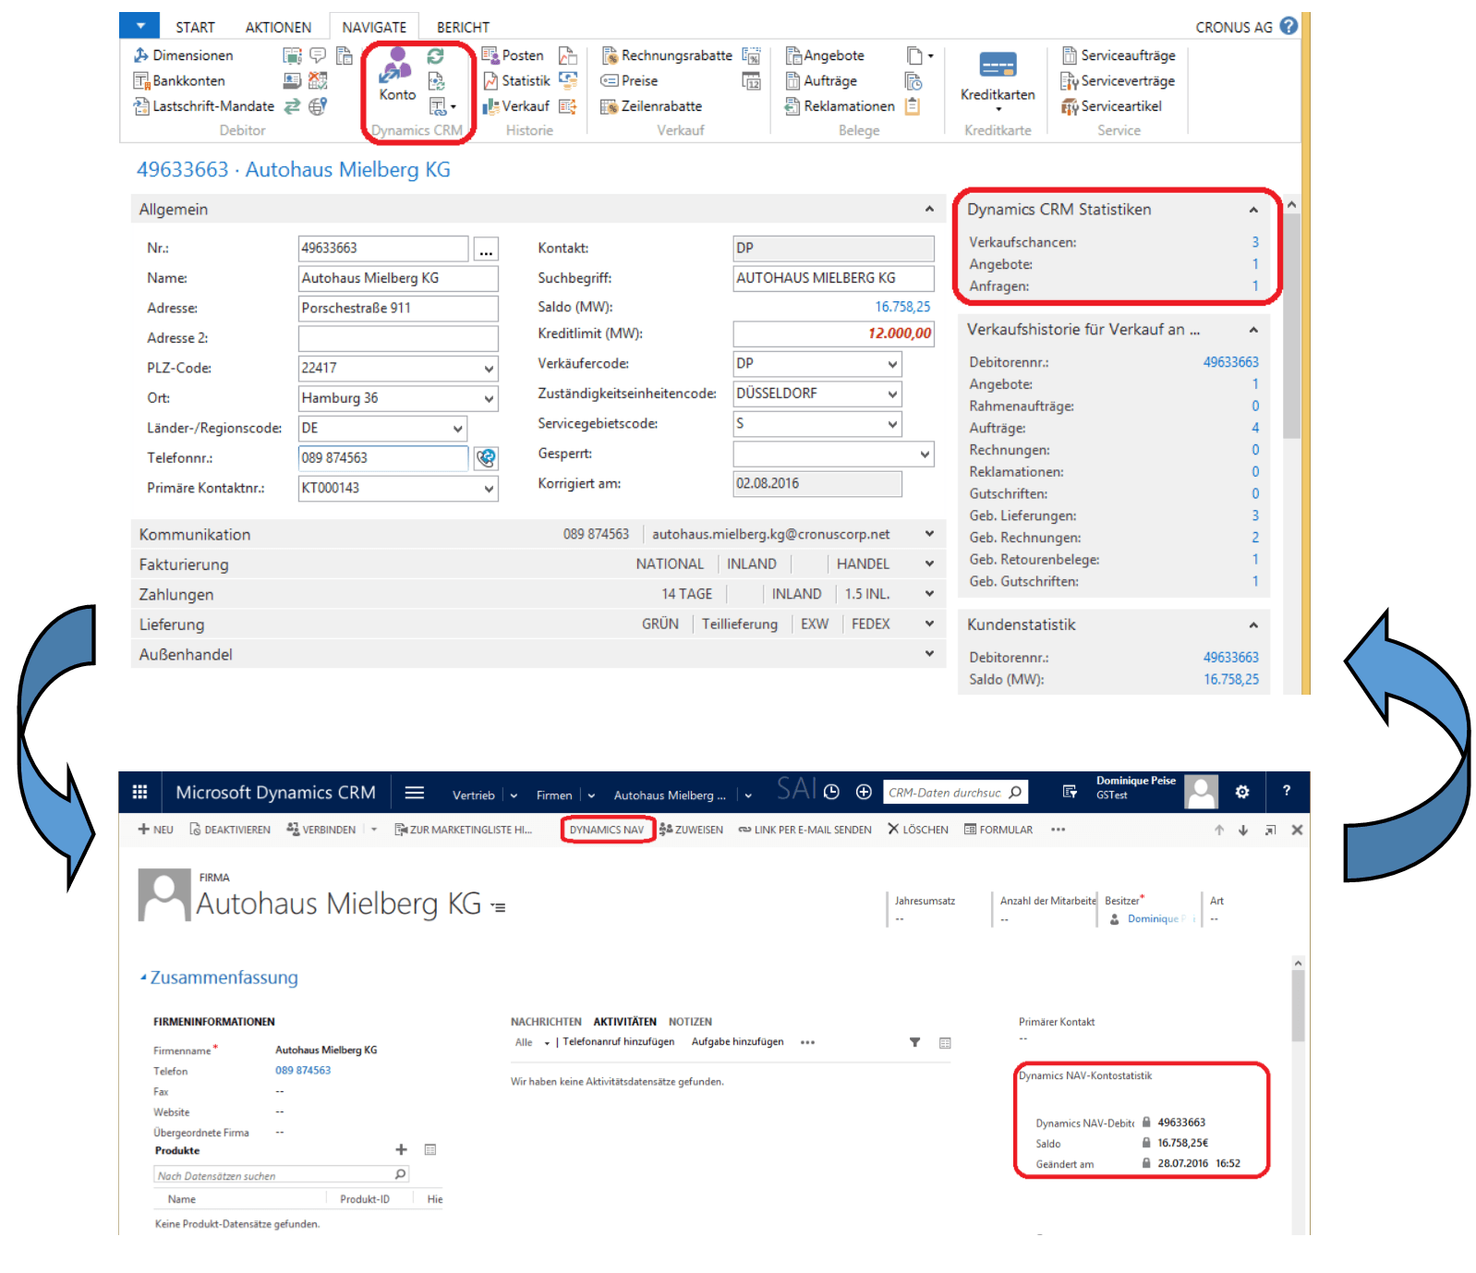Click into the Name field Autohaus Mielberg KG
The width and height of the screenshot is (1476, 1273).
pos(398,278)
